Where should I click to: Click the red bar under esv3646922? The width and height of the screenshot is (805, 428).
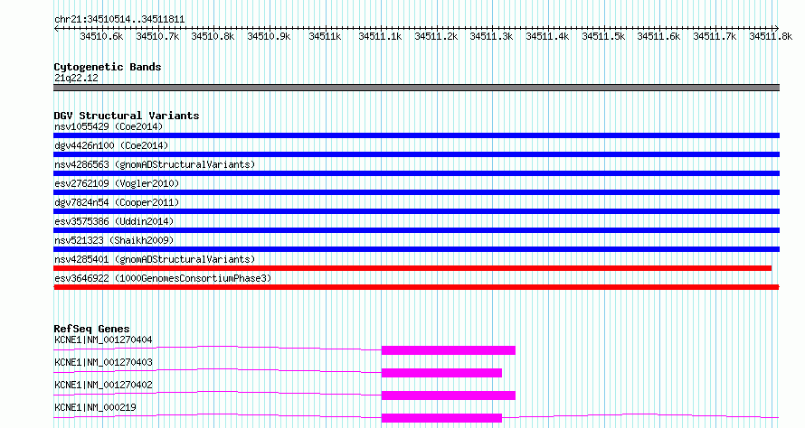pos(416,287)
